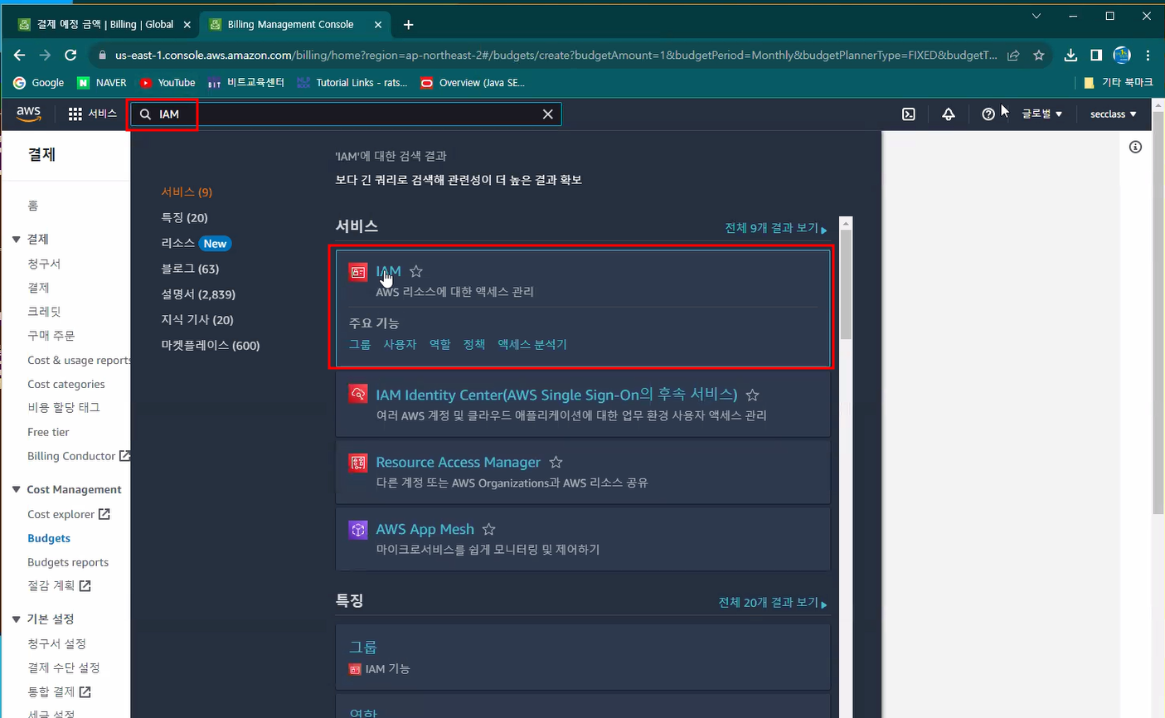Filter results by 지식 기사 (20)
Screen dimensions: 1165x718
coord(197,320)
